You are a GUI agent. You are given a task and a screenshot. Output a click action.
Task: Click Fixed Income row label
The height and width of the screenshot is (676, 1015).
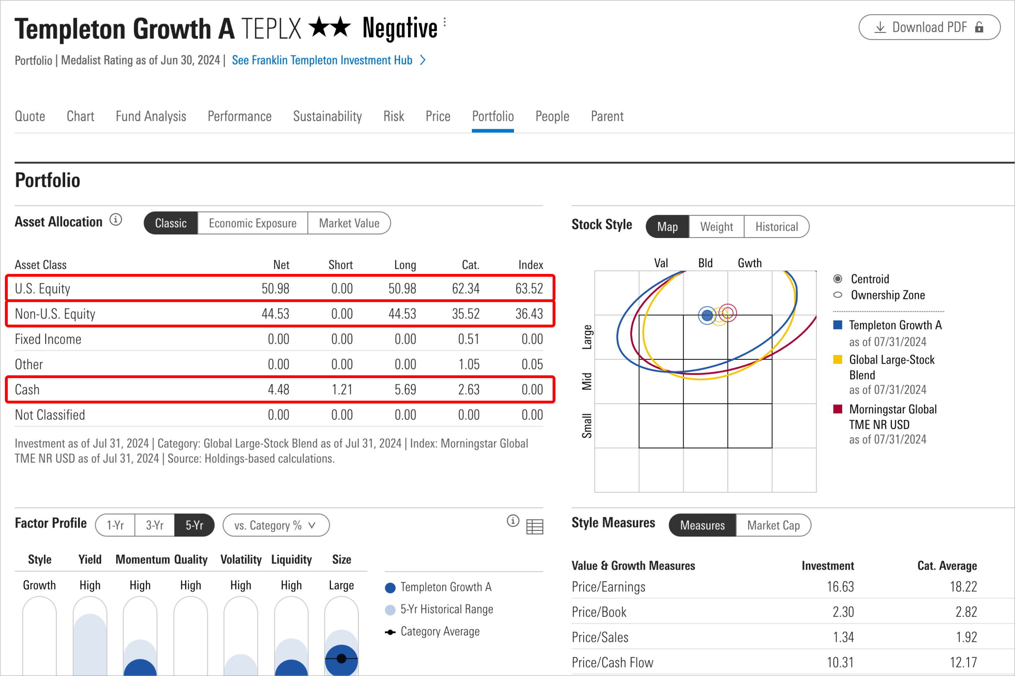point(48,339)
